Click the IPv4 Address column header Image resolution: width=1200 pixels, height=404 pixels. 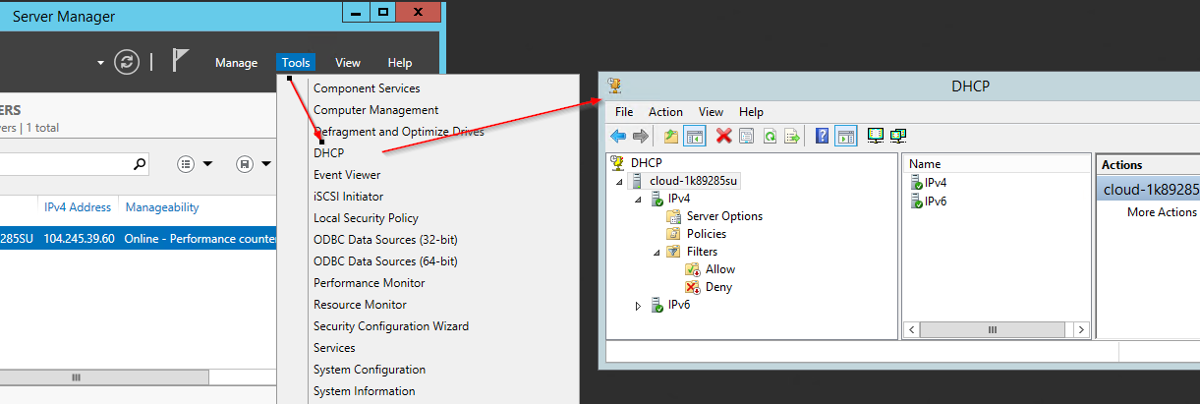tap(78, 207)
